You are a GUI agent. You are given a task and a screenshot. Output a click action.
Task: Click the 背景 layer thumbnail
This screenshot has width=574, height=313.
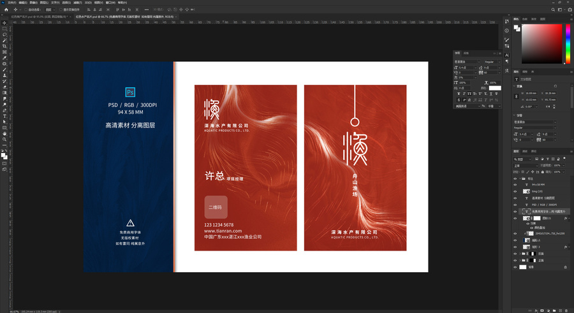pyautogui.click(x=523, y=267)
